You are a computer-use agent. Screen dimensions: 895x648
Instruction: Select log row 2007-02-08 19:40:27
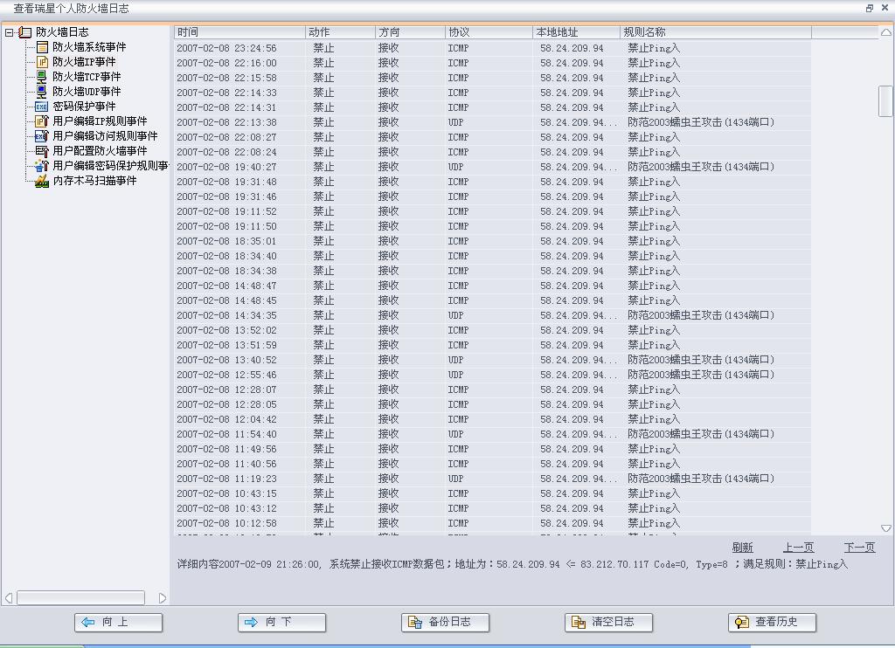493,167
